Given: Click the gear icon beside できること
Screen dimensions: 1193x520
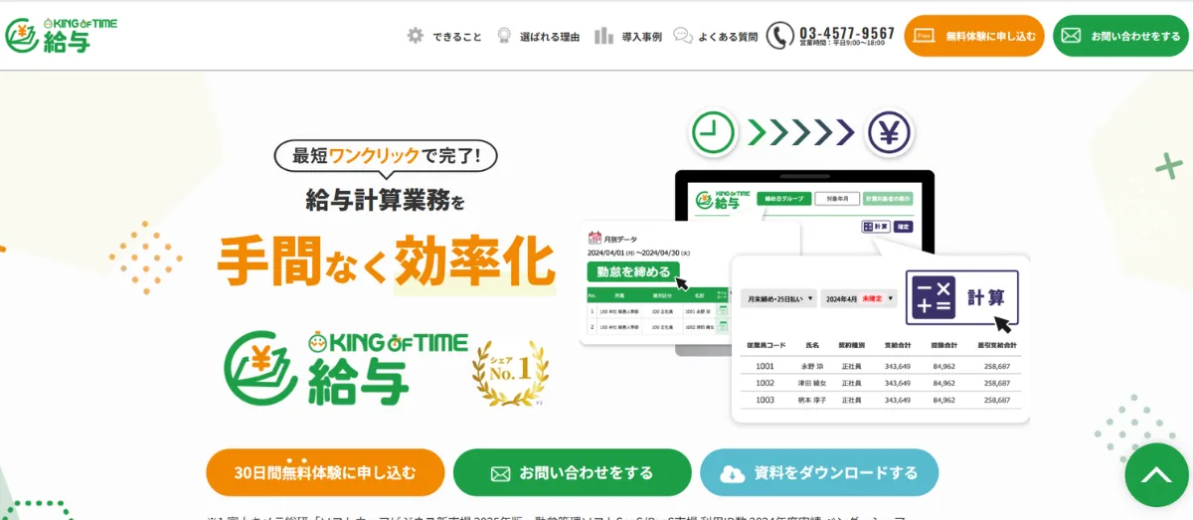Looking at the screenshot, I should [416, 36].
